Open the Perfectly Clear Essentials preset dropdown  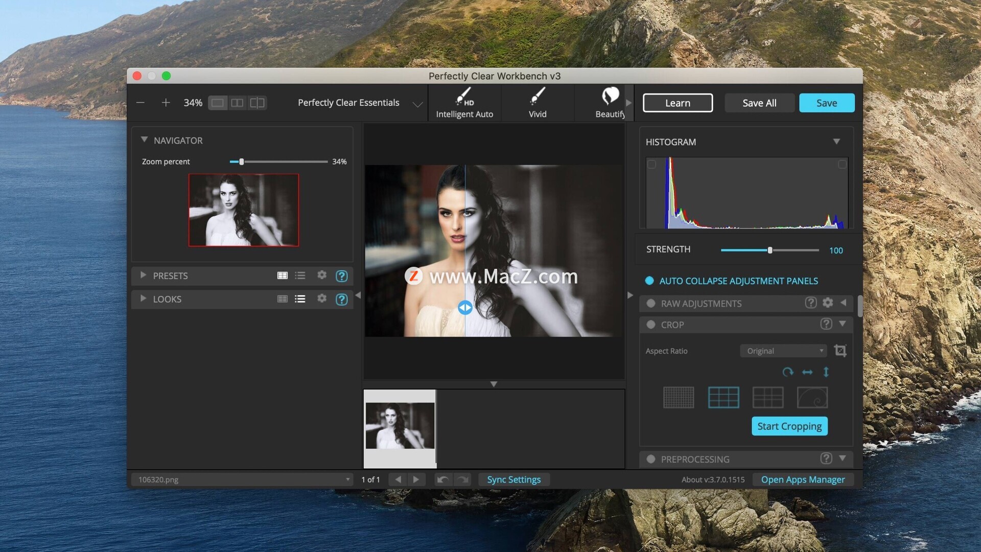coord(360,103)
